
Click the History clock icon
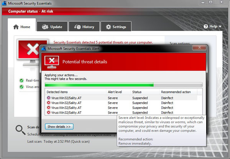[77, 27]
